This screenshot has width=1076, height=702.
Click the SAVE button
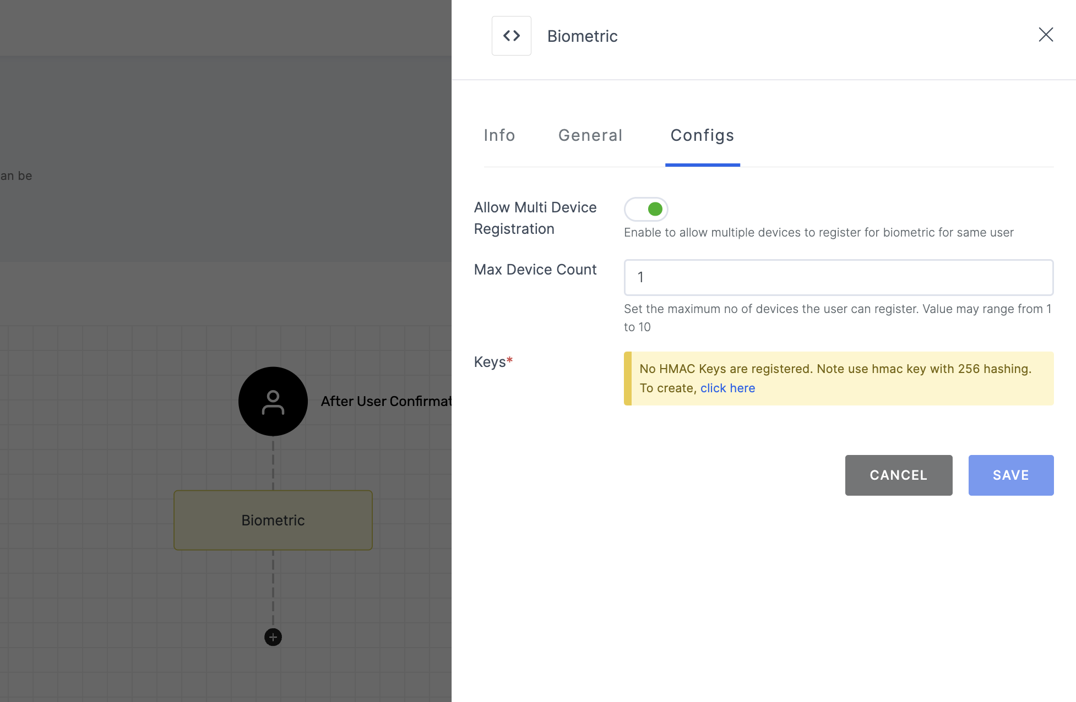[x=1012, y=475]
